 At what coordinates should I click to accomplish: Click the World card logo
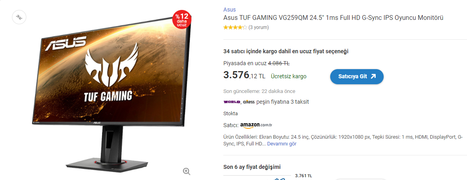coord(232,102)
